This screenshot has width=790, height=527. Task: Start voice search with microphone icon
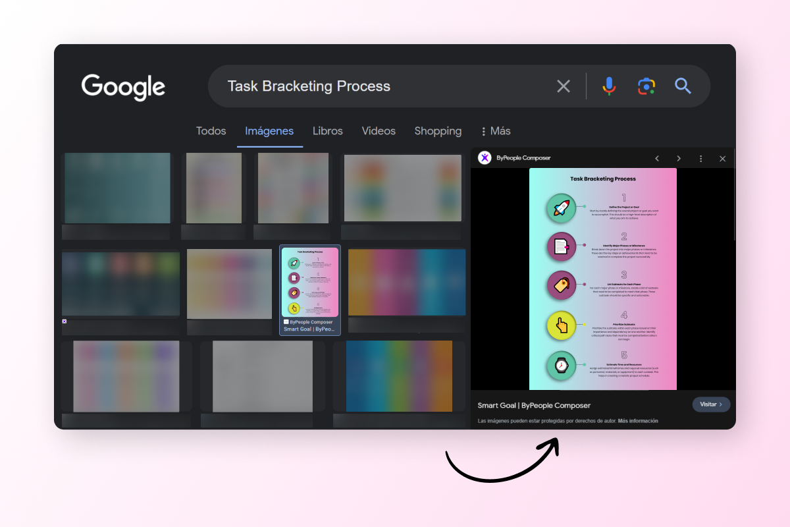609,86
